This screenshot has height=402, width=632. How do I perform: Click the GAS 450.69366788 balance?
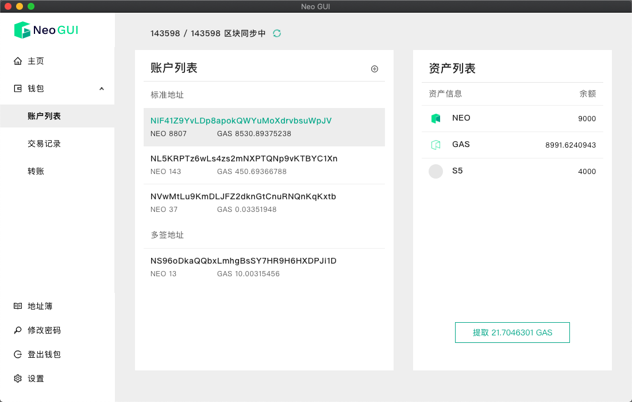pyautogui.click(x=252, y=172)
